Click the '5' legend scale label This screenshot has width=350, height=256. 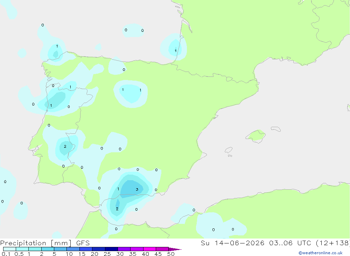pos(54,254)
